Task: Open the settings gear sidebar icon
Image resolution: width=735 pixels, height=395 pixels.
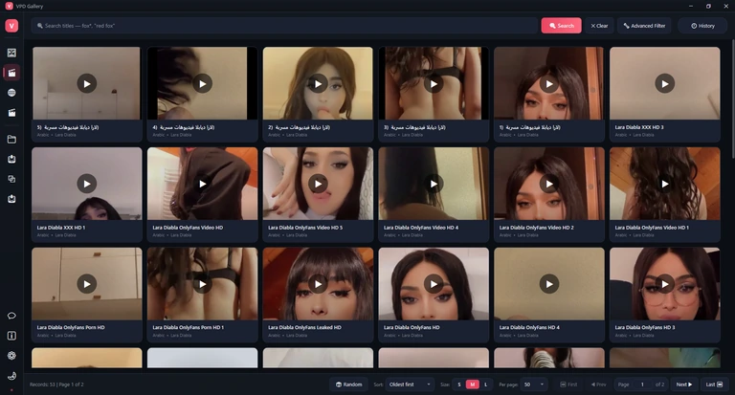Action: [x=11, y=356]
